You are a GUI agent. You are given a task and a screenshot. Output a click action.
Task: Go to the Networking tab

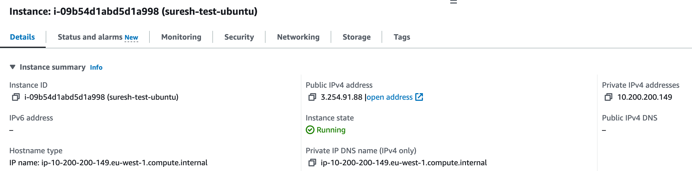pyautogui.click(x=298, y=37)
